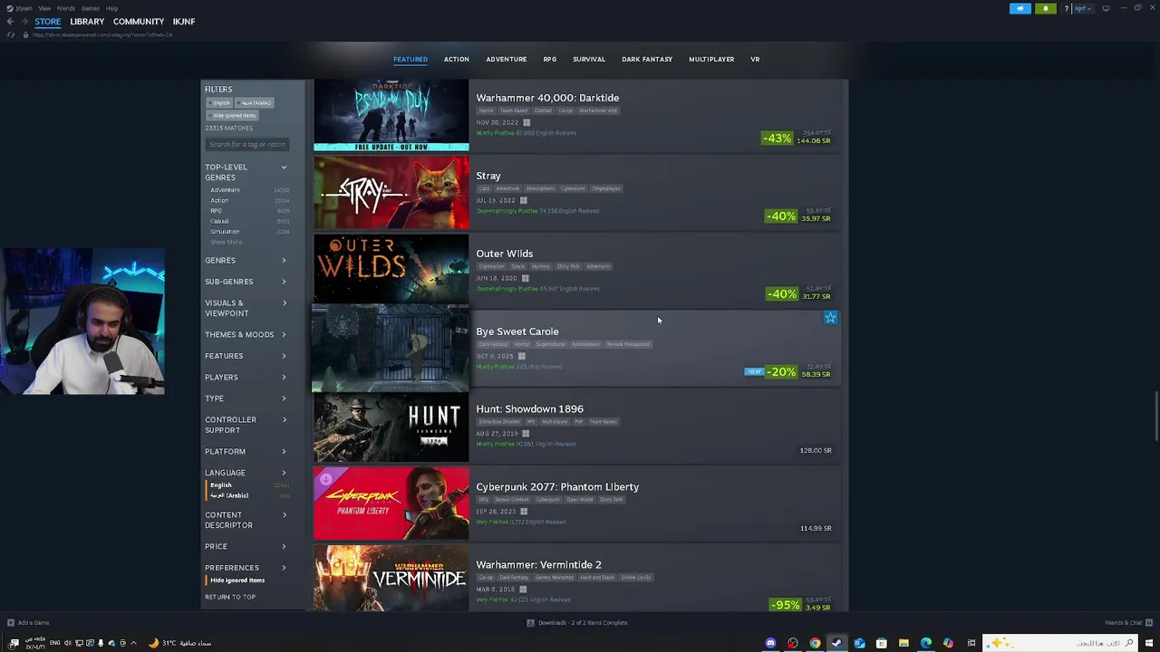
Task: Go back with the Steam back arrow
Action: (10, 22)
